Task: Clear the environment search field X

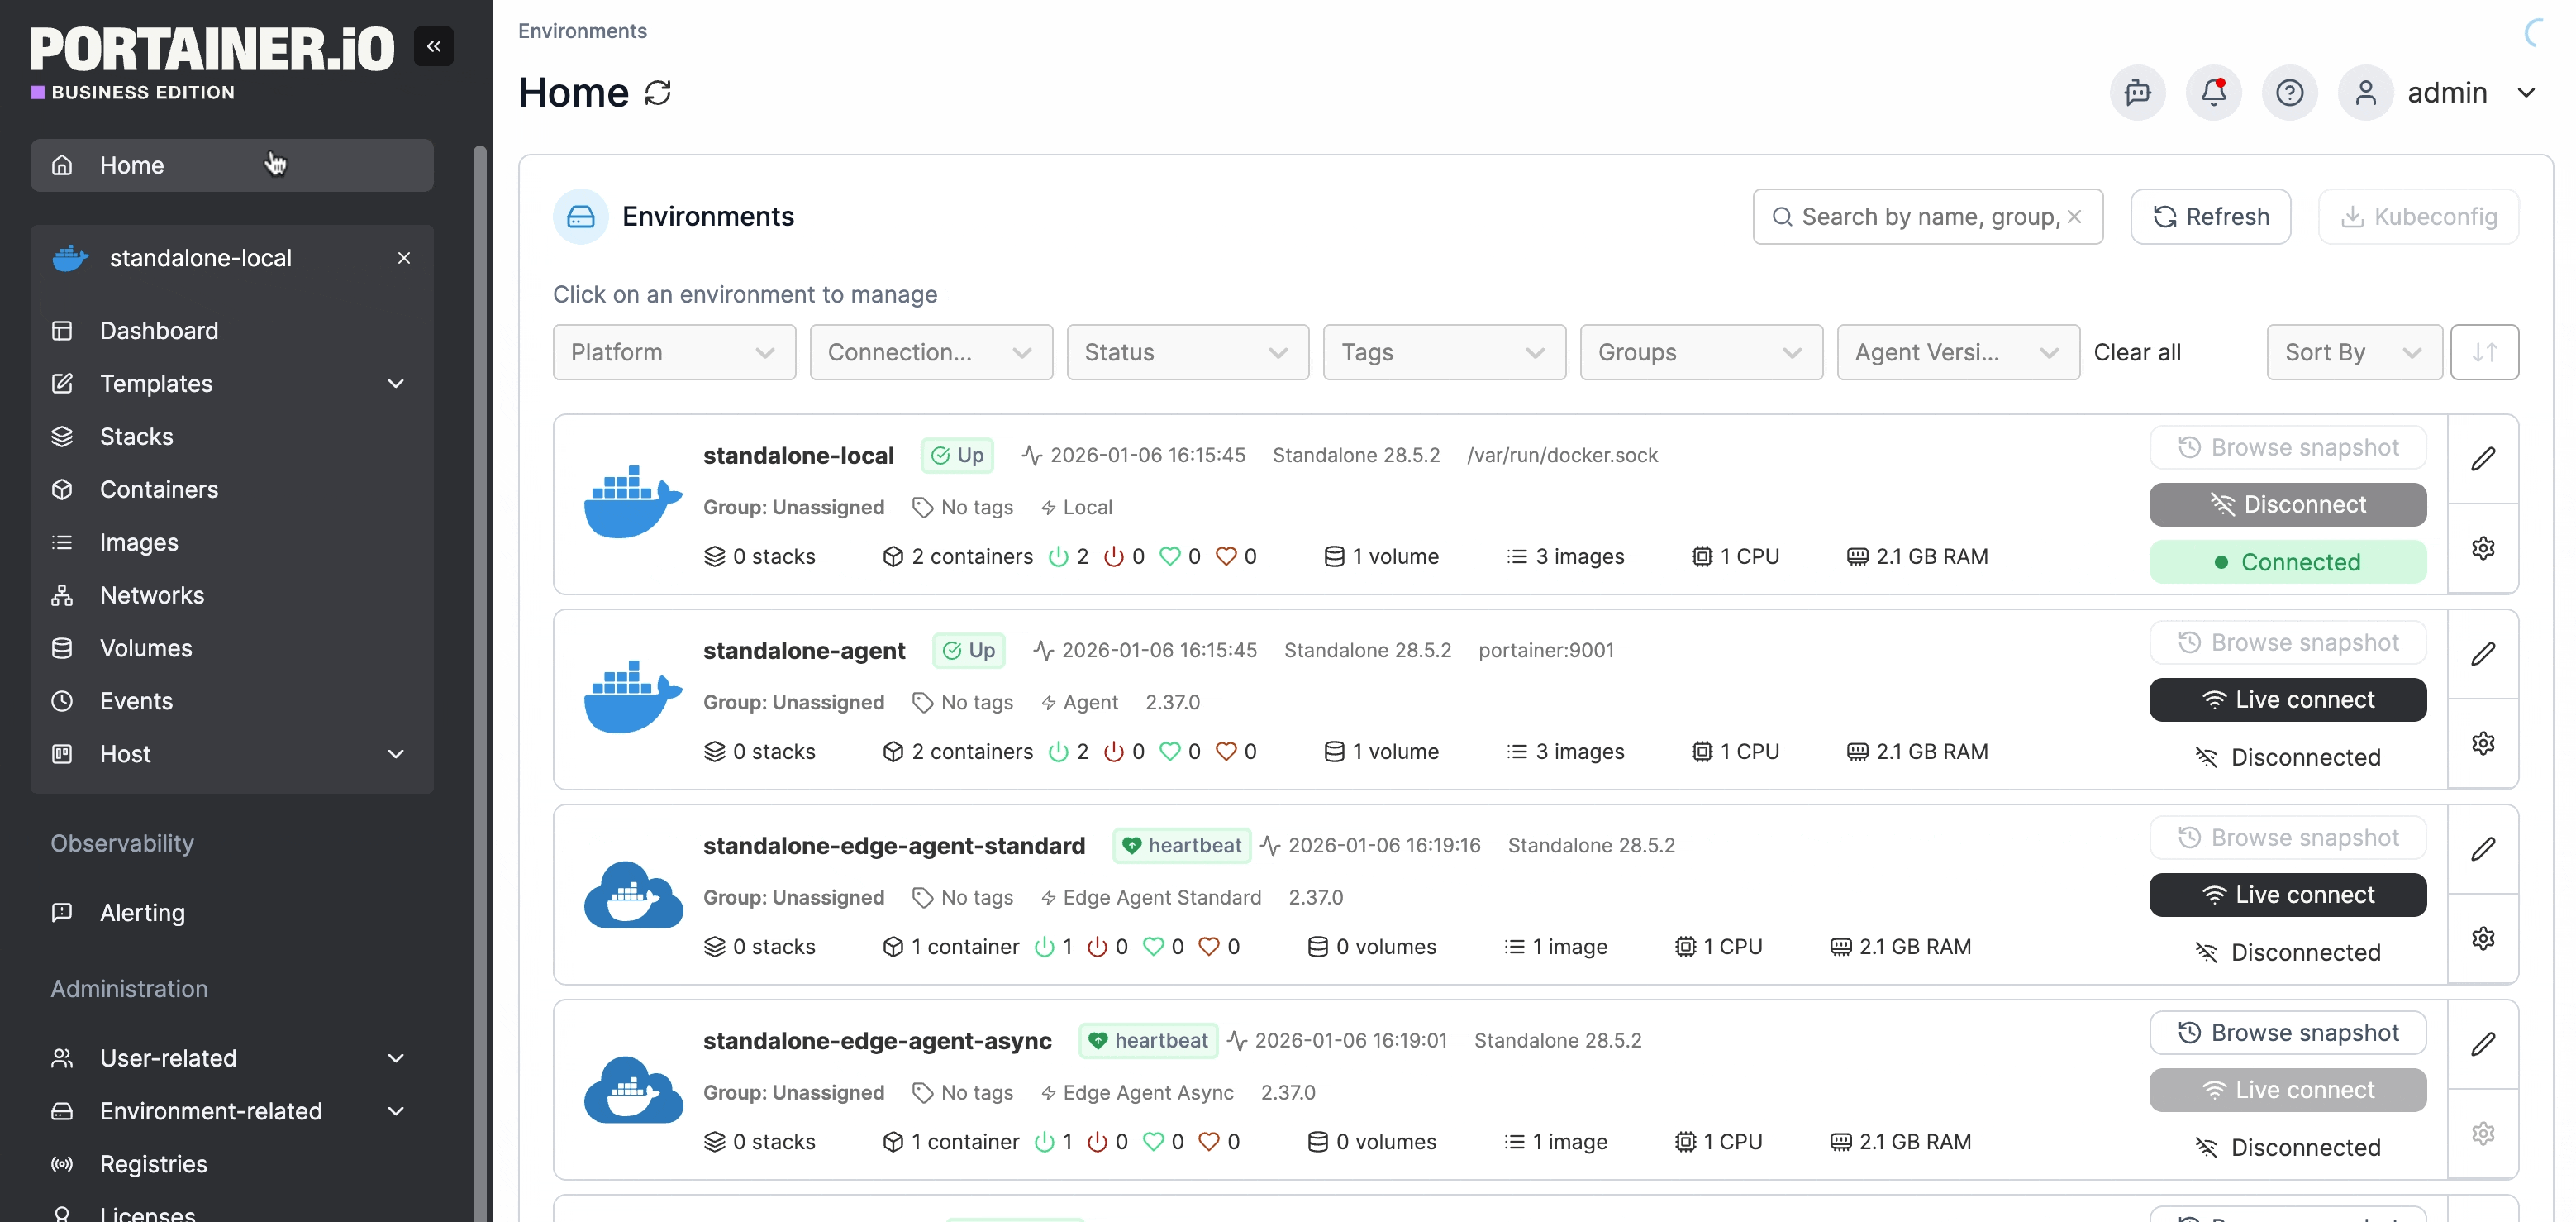Action: pos(2075,216)
